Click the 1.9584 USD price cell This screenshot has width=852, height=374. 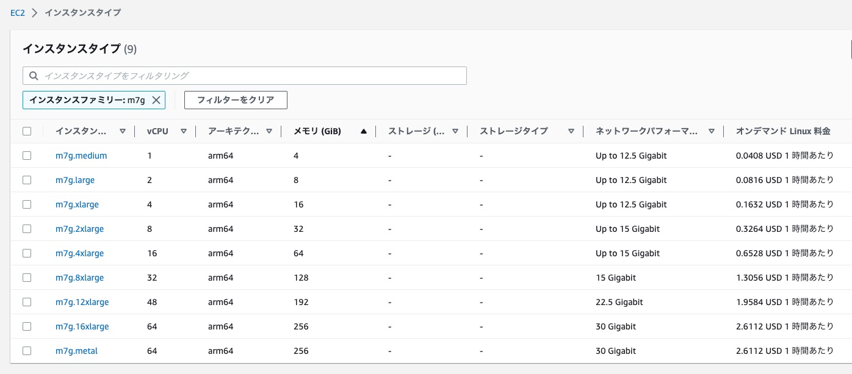click(x=785, y=302)
